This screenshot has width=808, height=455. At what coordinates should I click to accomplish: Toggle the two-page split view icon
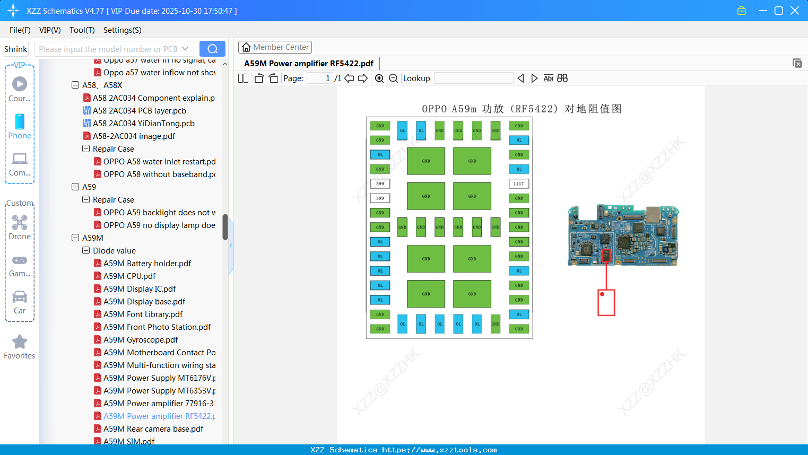(243, 78)
